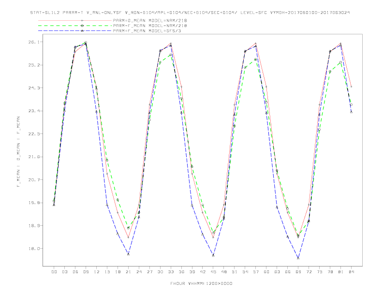
Task: Click y-axis tick value 24.3
Action: (33, 88)
